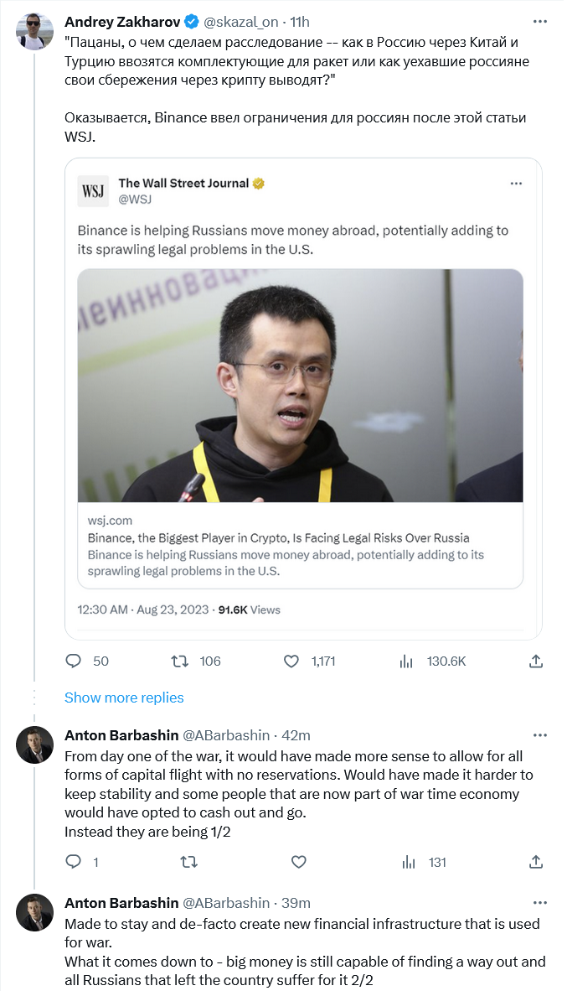567x996 pixels.
Task: View analytics for Andrey Zakharov's tweet
Action: 407,661
